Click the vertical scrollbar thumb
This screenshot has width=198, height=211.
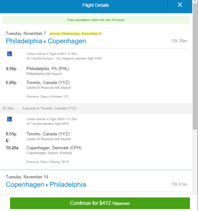coord(195,66)
